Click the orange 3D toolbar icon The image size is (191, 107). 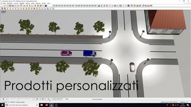[x=38, y=6]
